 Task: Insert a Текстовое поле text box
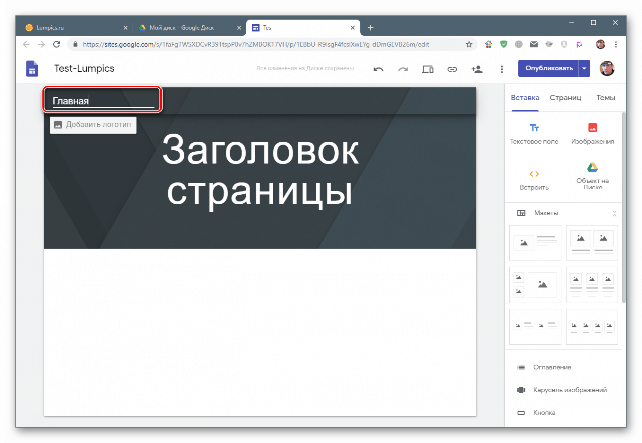pyautogui.click(x=534, y=134)
